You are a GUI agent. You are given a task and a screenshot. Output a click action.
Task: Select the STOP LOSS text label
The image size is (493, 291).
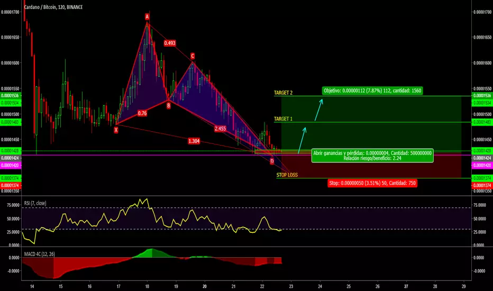(287, 175)
